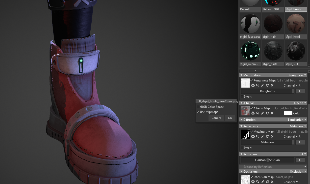Select the sfgirl_faceparts material
The height and width of the screenshot is (184, 310).
coord(250,26)
